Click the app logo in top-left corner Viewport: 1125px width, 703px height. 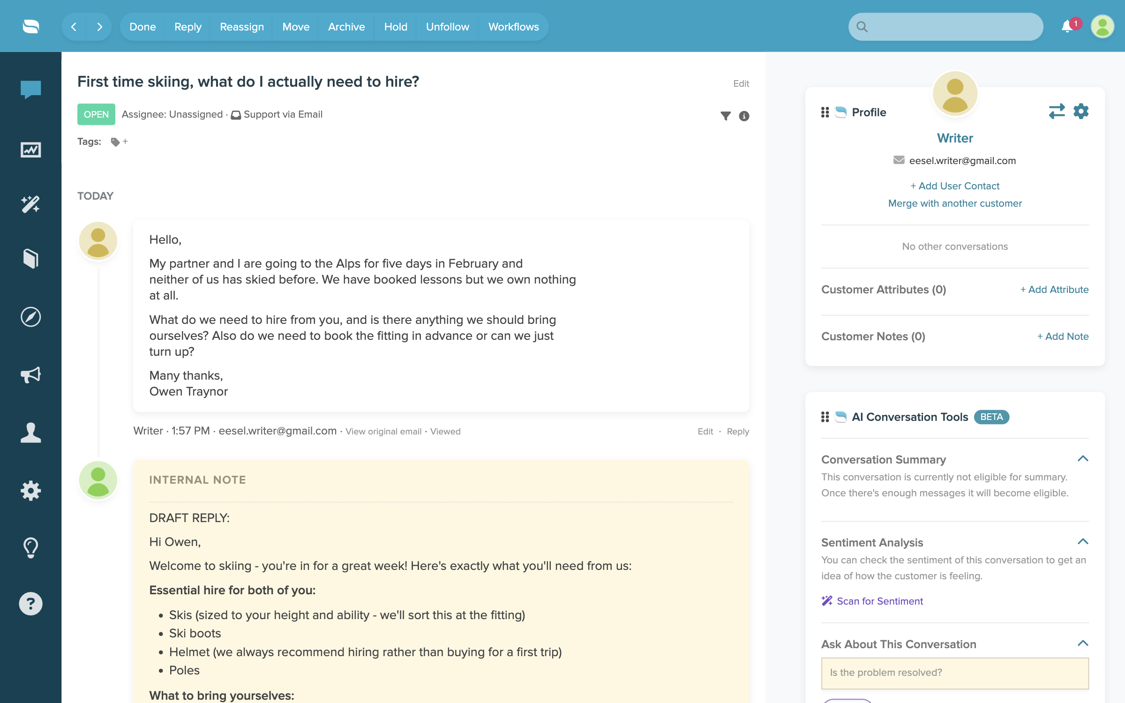tap(31, 26)
